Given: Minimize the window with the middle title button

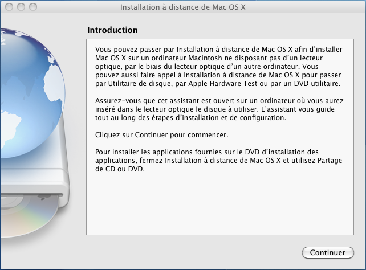Looking at the screenshot, I should (x=21, y=7).
